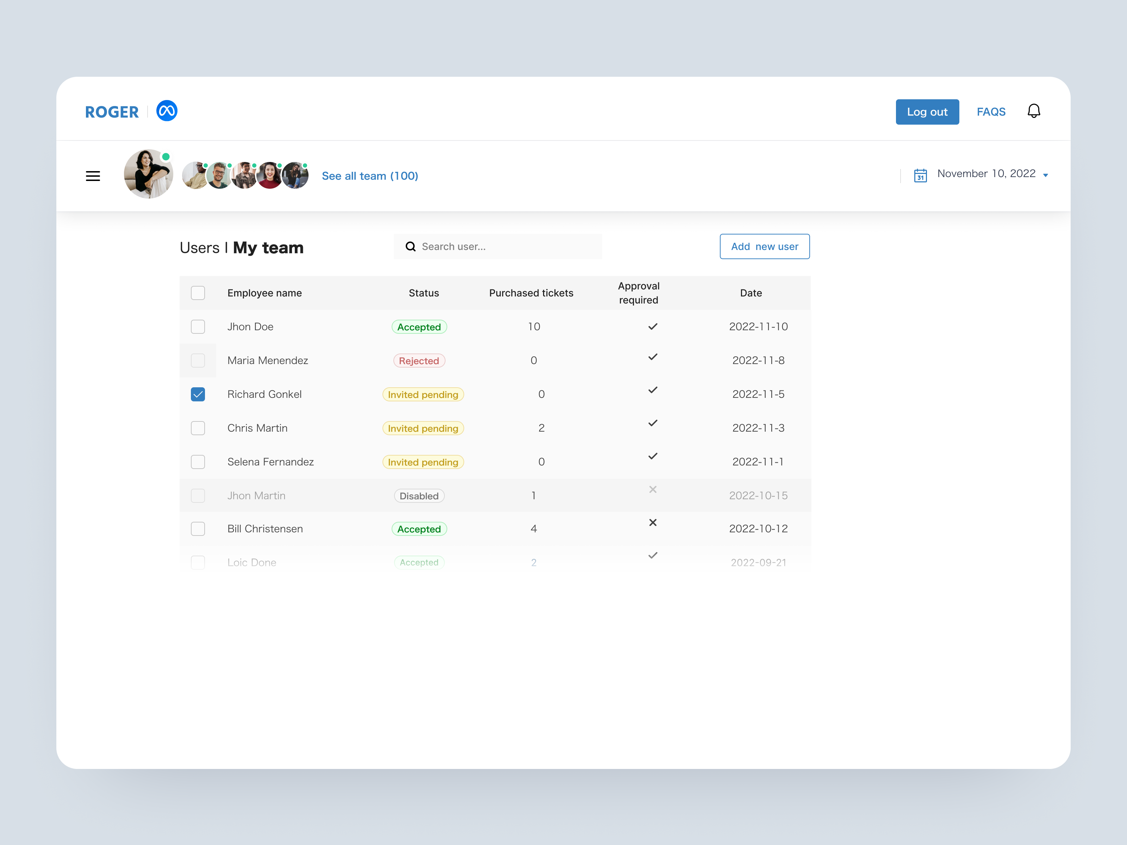Image resolution: width=1127 pixels, height=845 pixels.
Task: Click the Meta logo icon
Action: [167, 111]
